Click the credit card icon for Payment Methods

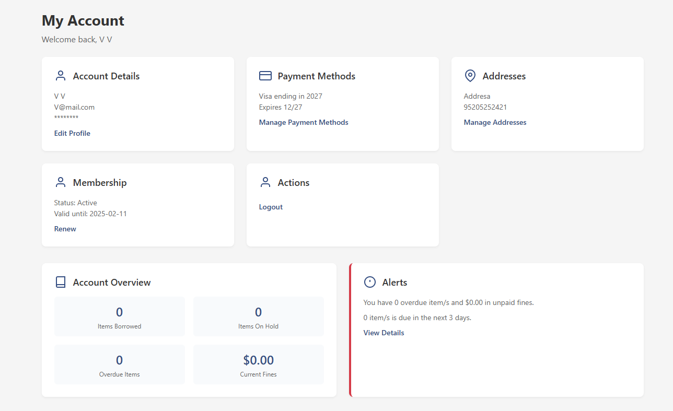coord(265,76)
